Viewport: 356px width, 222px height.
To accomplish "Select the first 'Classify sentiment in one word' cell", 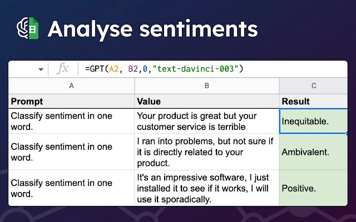I will pyautogui.click(x=71, y=122).
